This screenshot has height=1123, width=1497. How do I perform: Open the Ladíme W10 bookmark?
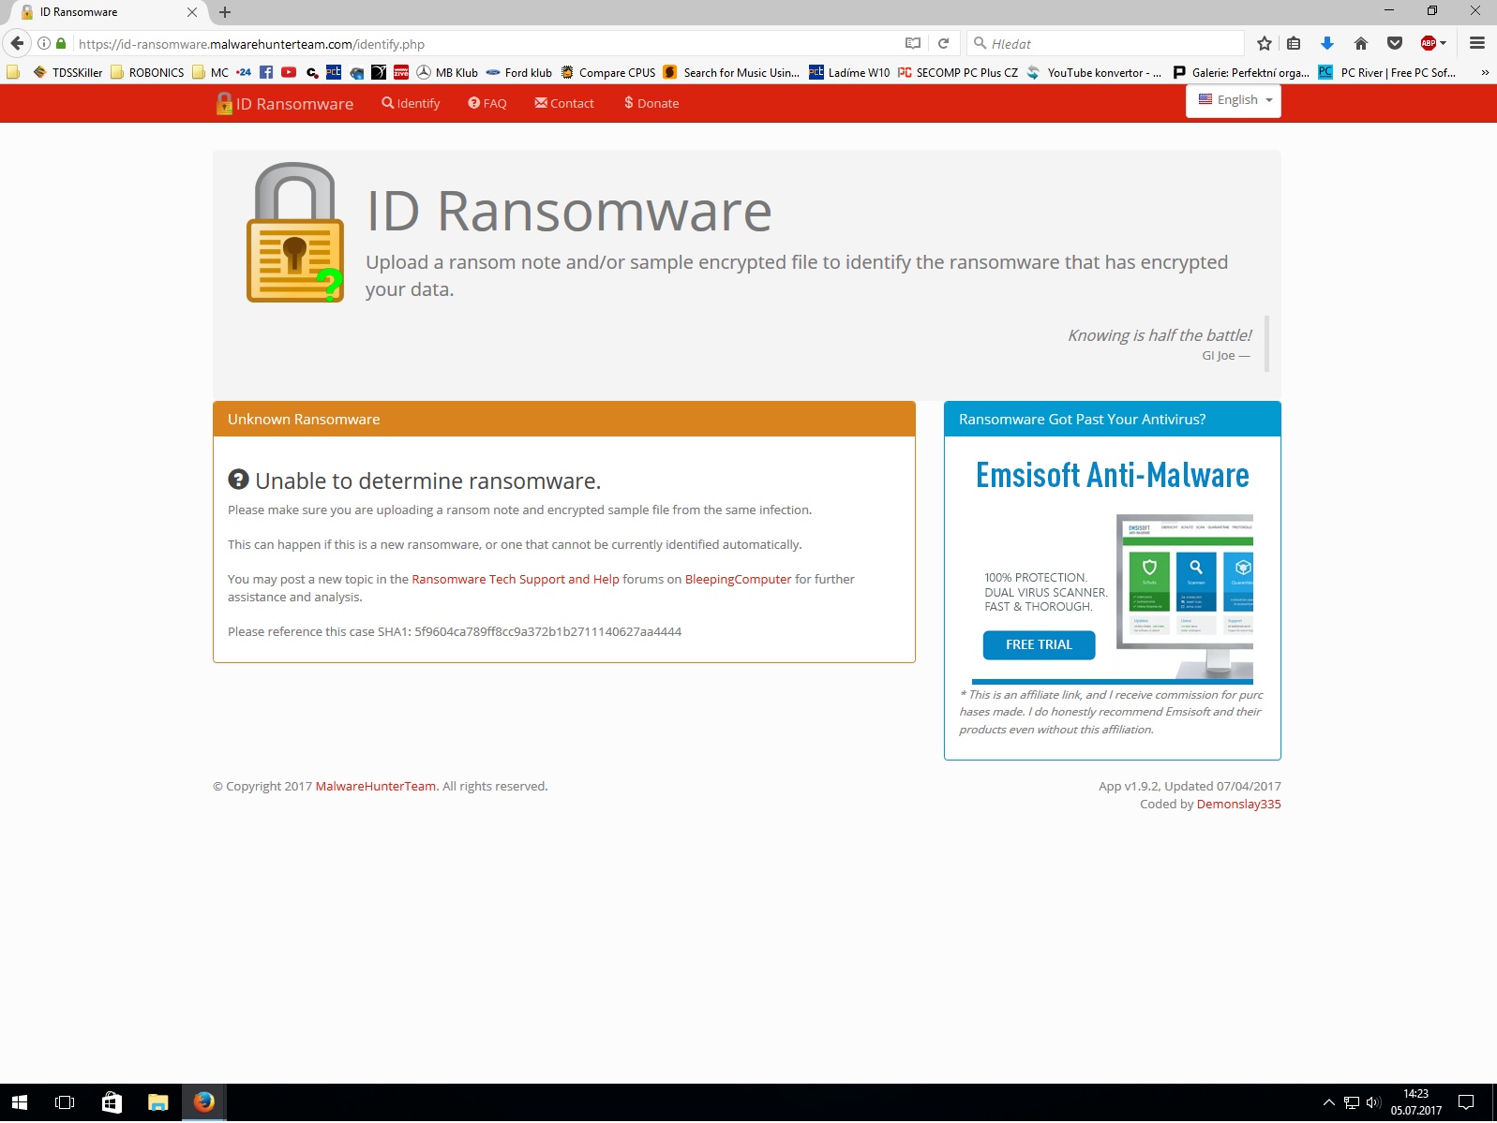coord(849,72)
